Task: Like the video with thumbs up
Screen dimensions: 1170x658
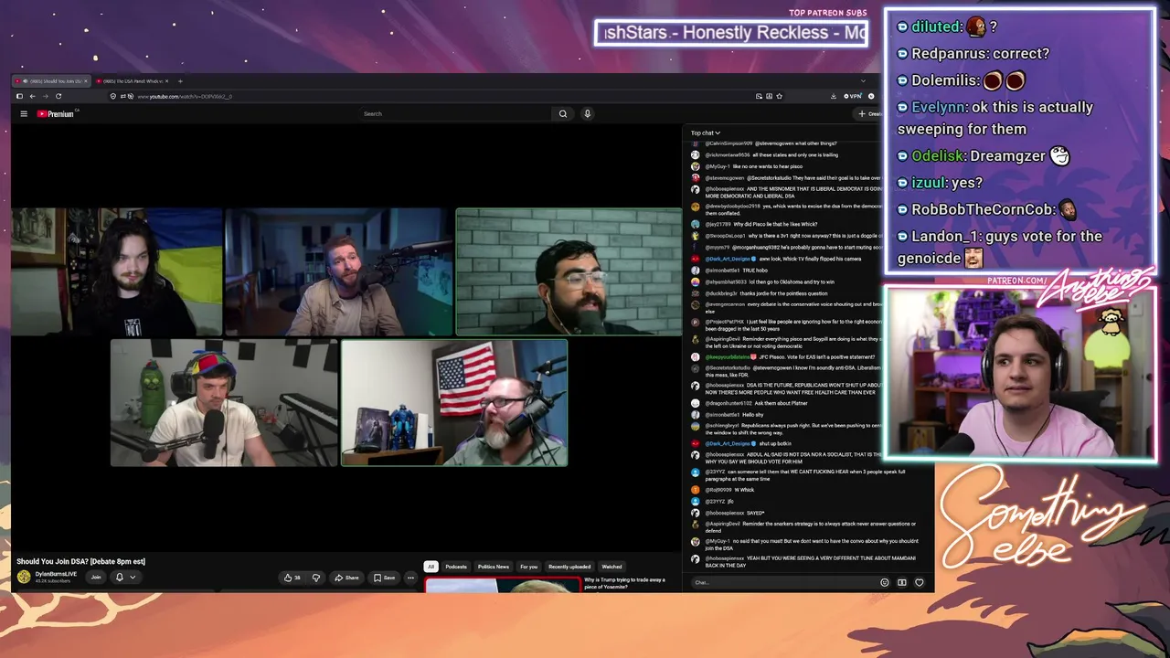Action: pos(292,578)
